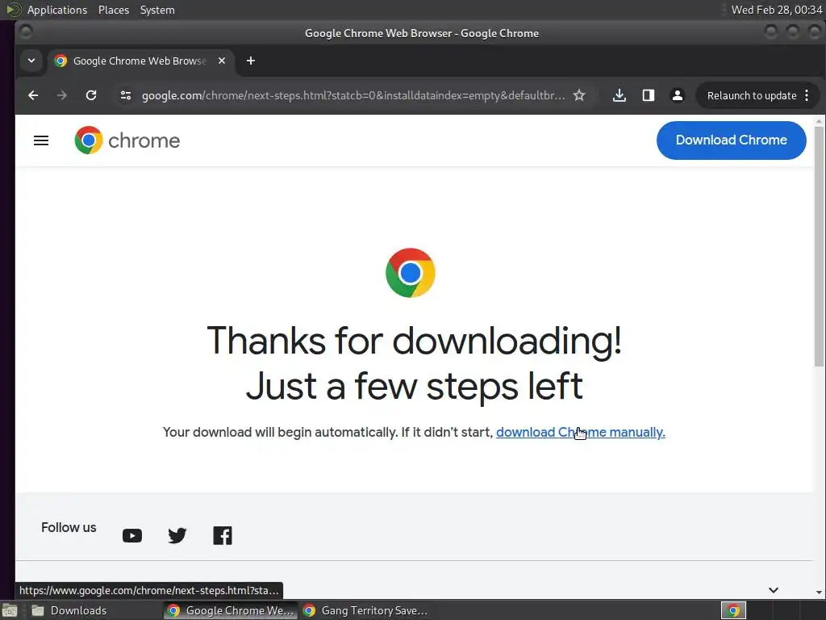Open site information icon in address bar

(125, 95)
